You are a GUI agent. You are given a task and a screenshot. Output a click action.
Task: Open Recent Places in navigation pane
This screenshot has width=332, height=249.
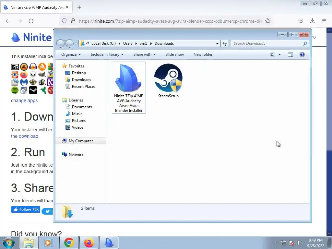coord(84,86)
